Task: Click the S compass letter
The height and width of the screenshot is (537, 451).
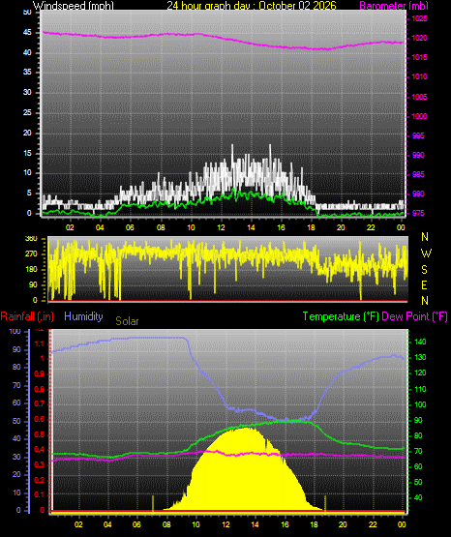Action: tap(425, 270)
